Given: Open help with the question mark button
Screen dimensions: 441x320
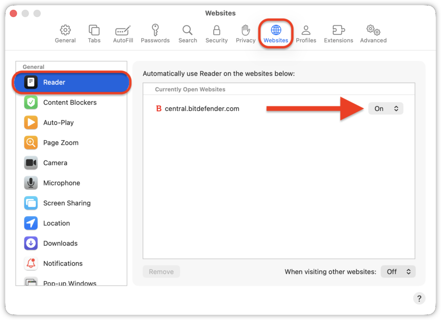Looking at the screenshot, I should [419, 298].
